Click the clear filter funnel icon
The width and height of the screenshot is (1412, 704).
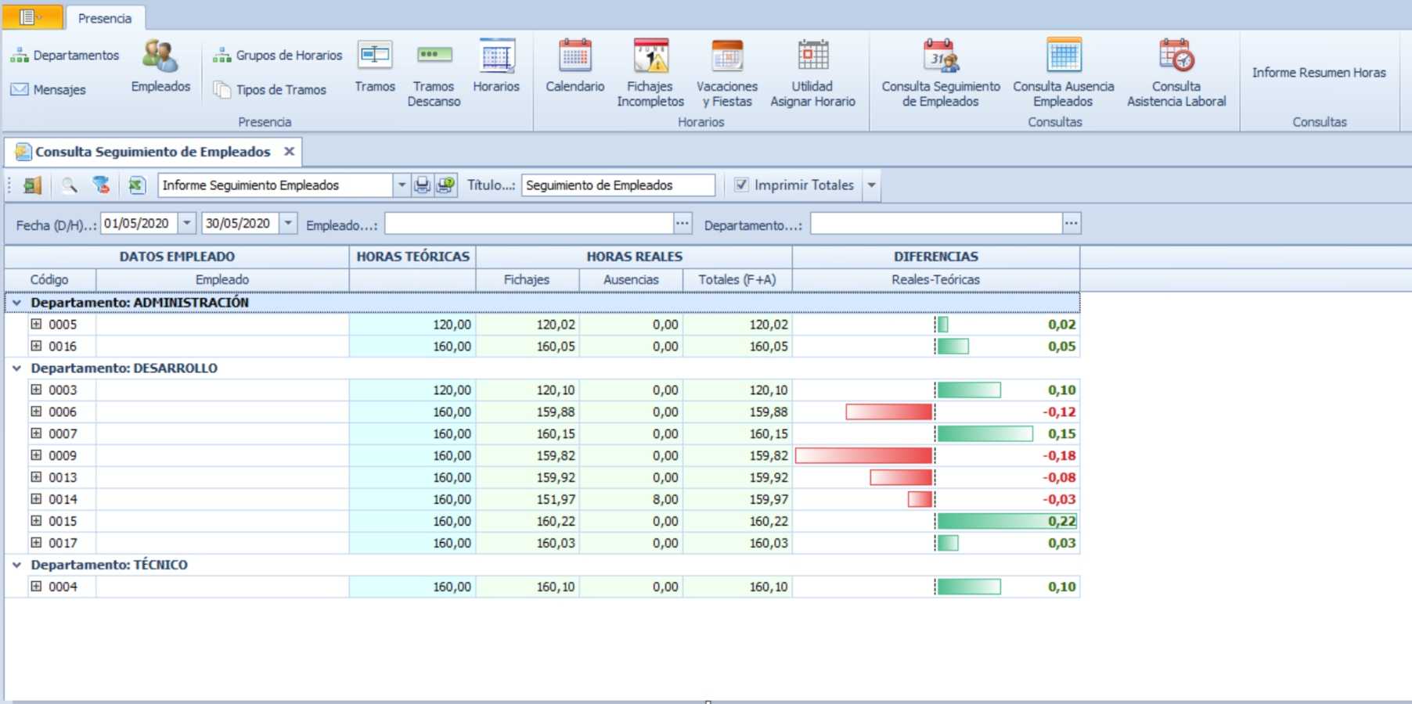(101, 185)
